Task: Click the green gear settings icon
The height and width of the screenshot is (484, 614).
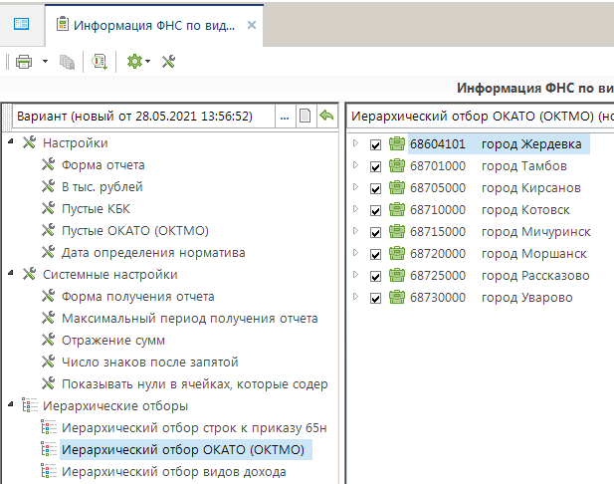Action: [x=134, y=62]
